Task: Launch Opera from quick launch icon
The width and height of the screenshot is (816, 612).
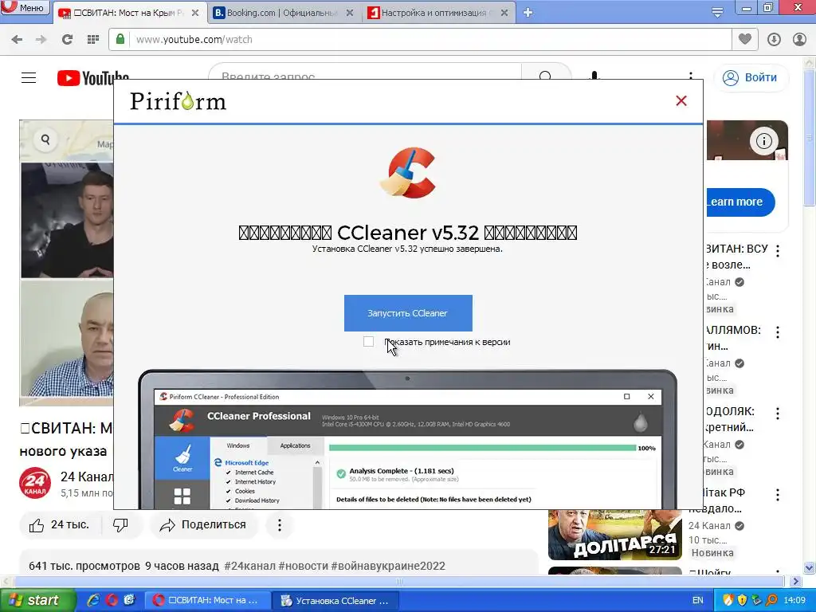Action: (112, 600)
